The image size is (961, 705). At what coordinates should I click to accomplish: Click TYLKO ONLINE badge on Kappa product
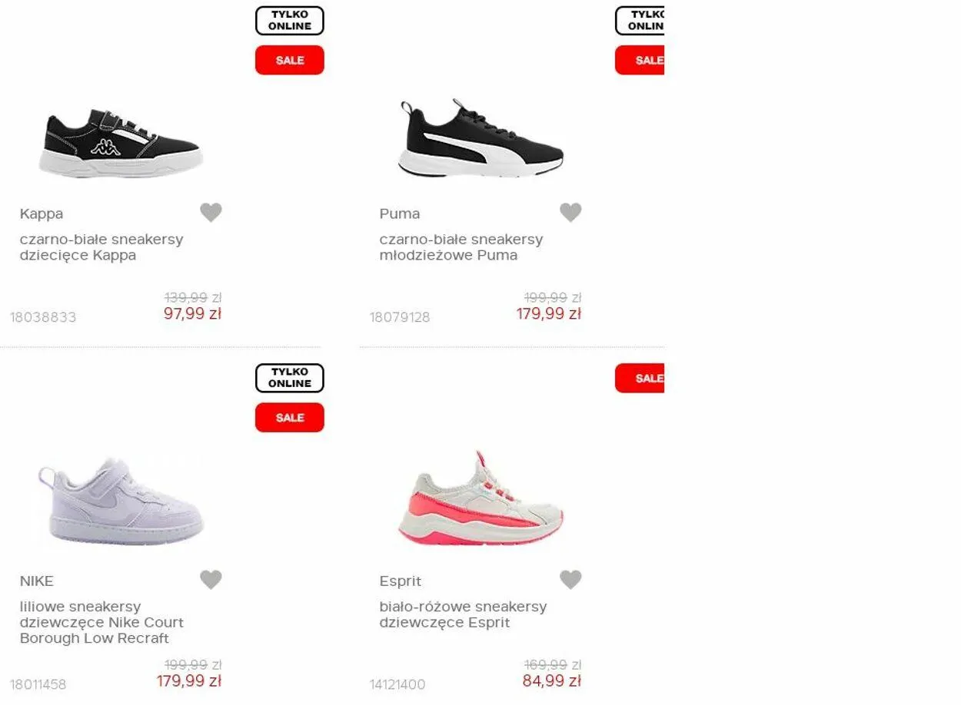click(x=290, y=21)
